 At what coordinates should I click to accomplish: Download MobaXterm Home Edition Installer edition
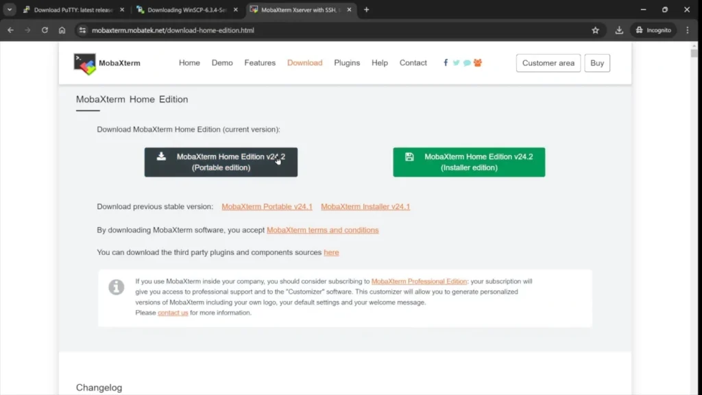469,162
